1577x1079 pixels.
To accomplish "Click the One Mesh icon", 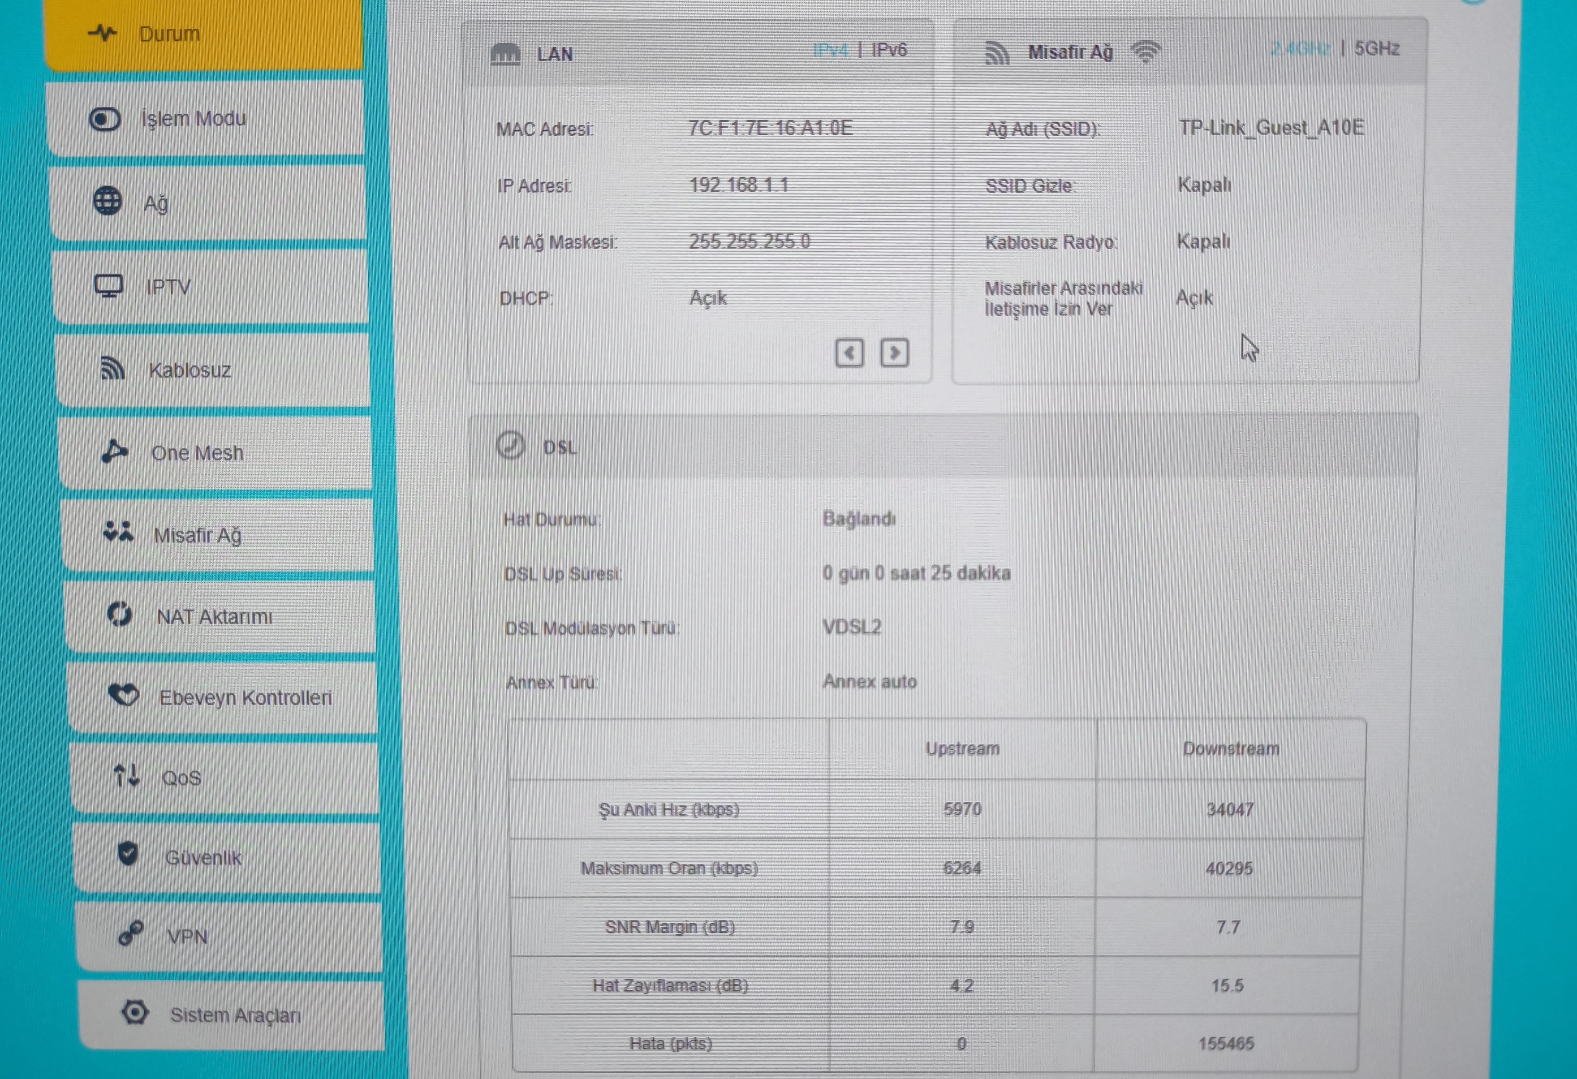I will [114, 452].
